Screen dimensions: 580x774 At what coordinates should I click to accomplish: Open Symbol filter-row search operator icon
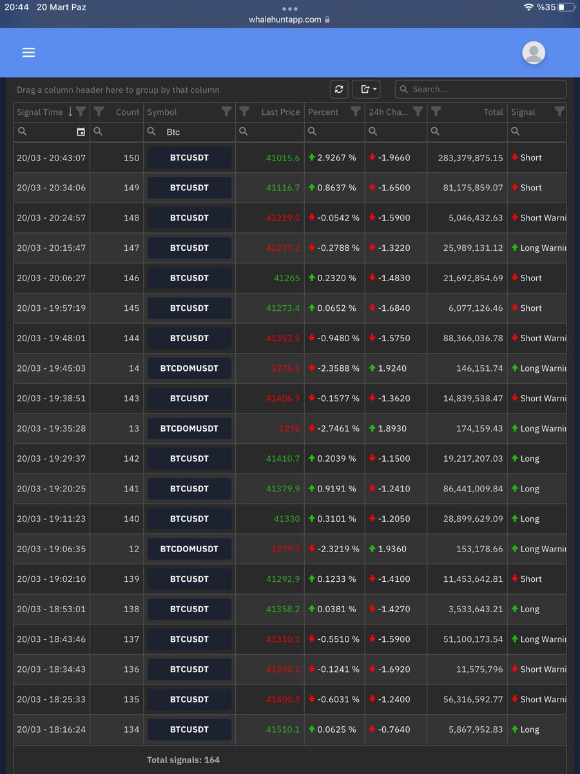[x=152, y=132]
